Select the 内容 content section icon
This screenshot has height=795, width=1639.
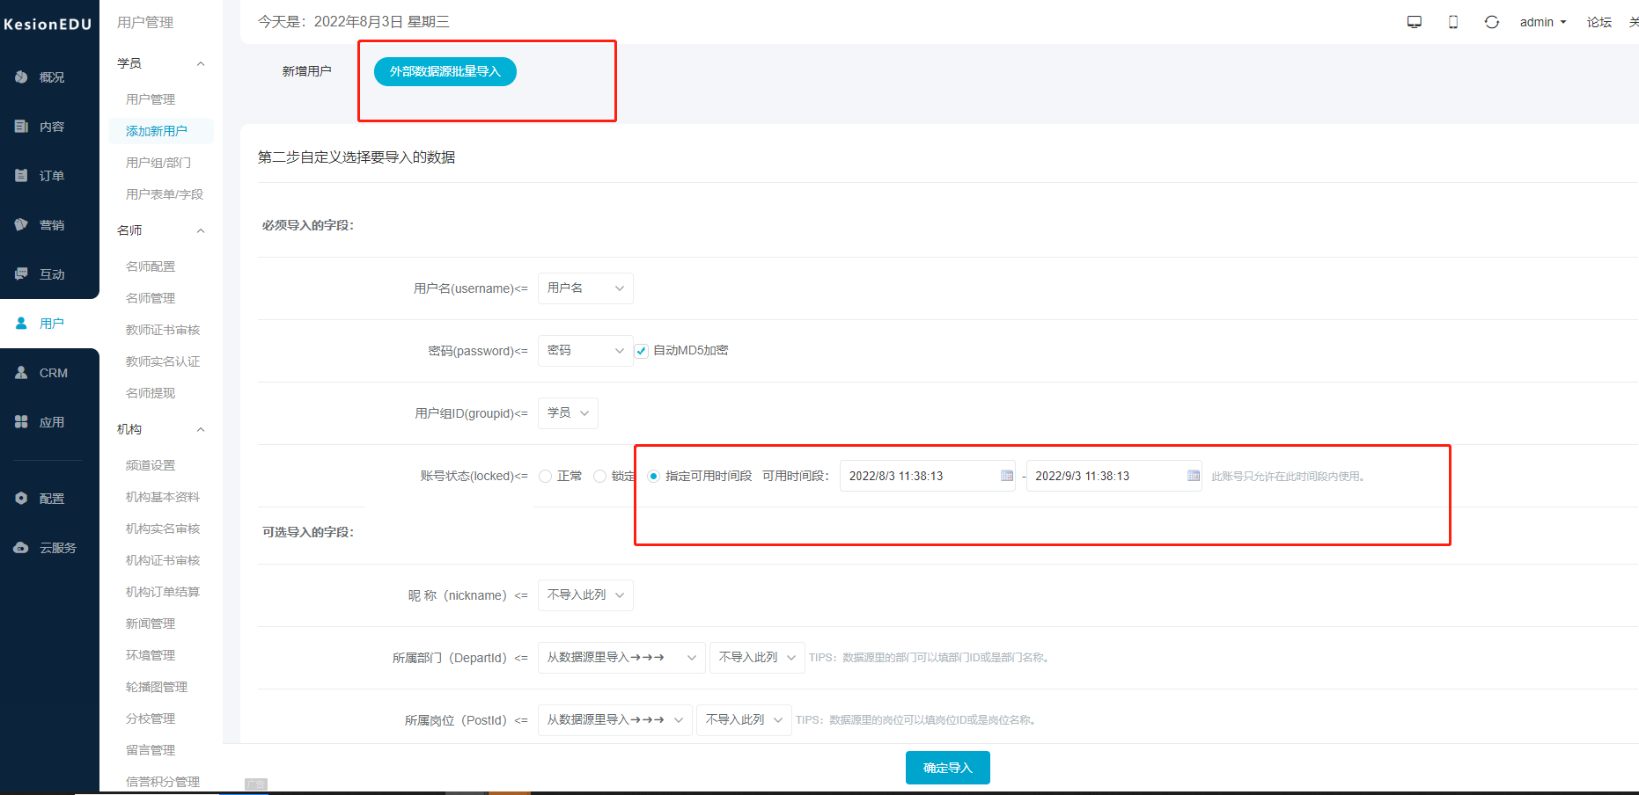[21, 126]
